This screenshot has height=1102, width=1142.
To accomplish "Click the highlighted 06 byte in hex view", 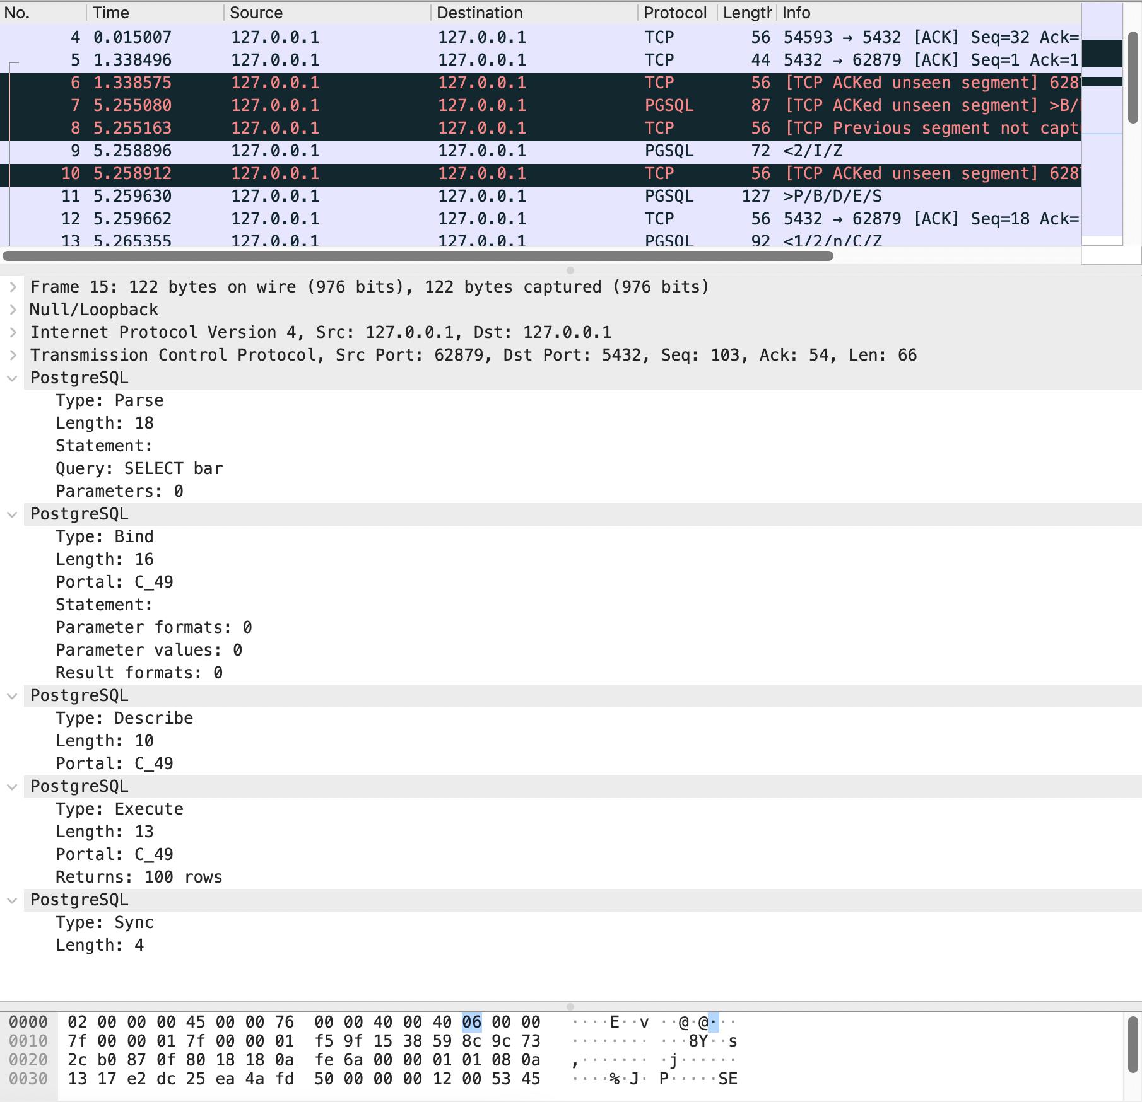I will click(470, 1021).
